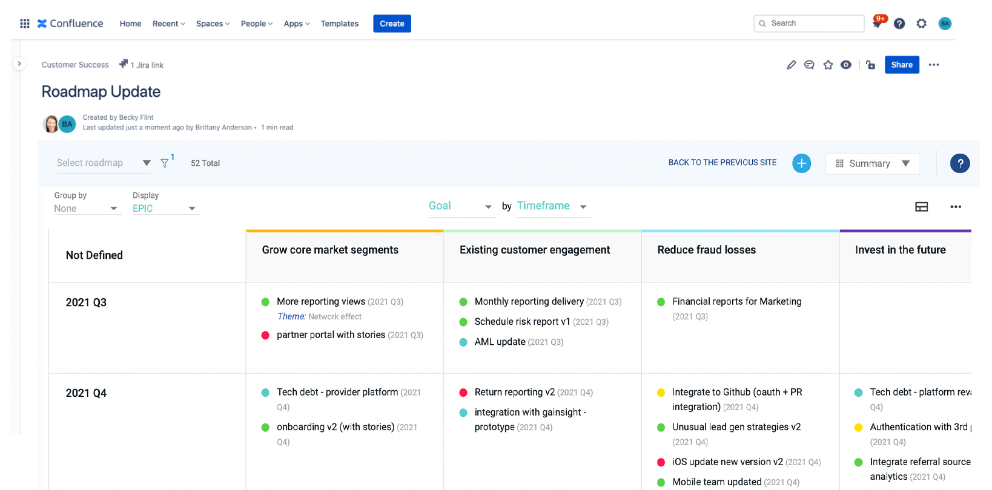Toggle watching with the eye icon
Screen dimensions: 992x490
click(846, 65)
